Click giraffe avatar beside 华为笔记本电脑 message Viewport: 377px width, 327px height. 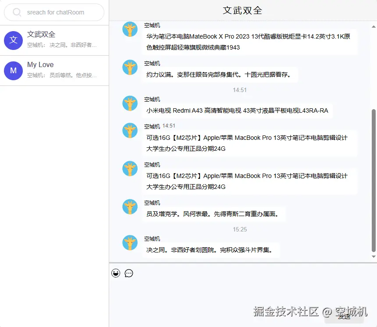coord(130,29)
